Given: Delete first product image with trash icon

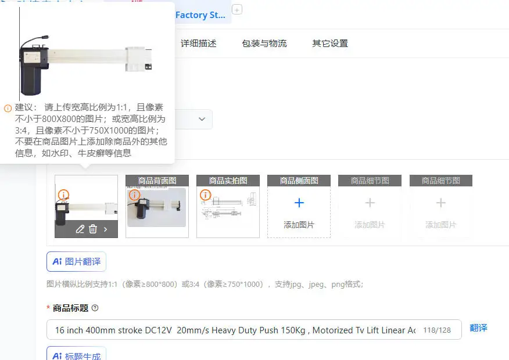Looking at the screenshot, I should (93, 229).
